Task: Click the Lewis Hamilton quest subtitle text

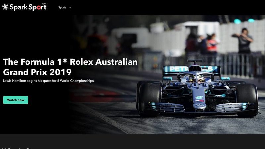Action: (x=48, y=81)
